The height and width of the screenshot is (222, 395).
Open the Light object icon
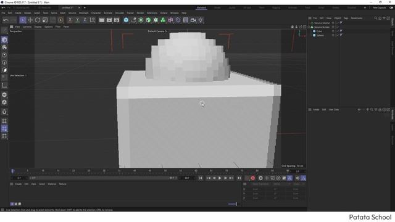(x=201, y=20)
